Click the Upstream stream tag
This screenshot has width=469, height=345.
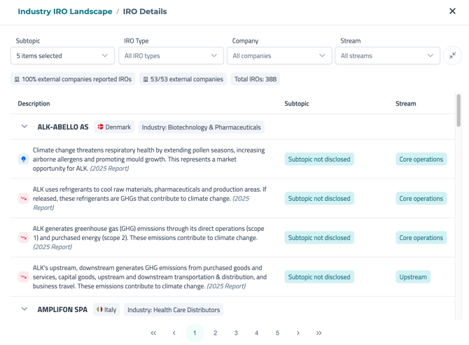pyautogui.click(x=413, y=277)
